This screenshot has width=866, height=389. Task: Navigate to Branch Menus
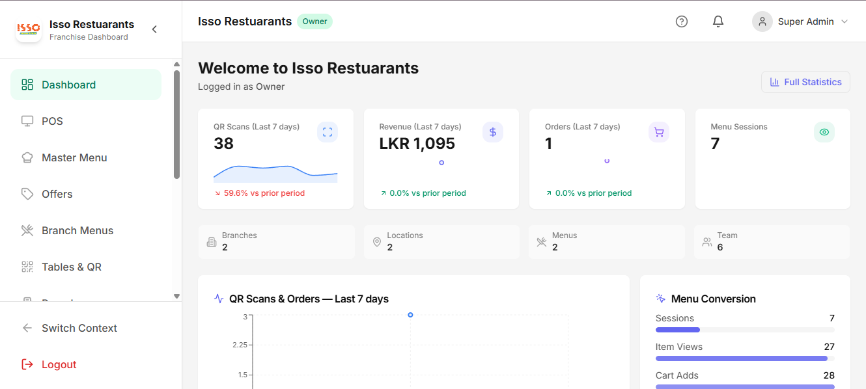[x=86, y=230]
